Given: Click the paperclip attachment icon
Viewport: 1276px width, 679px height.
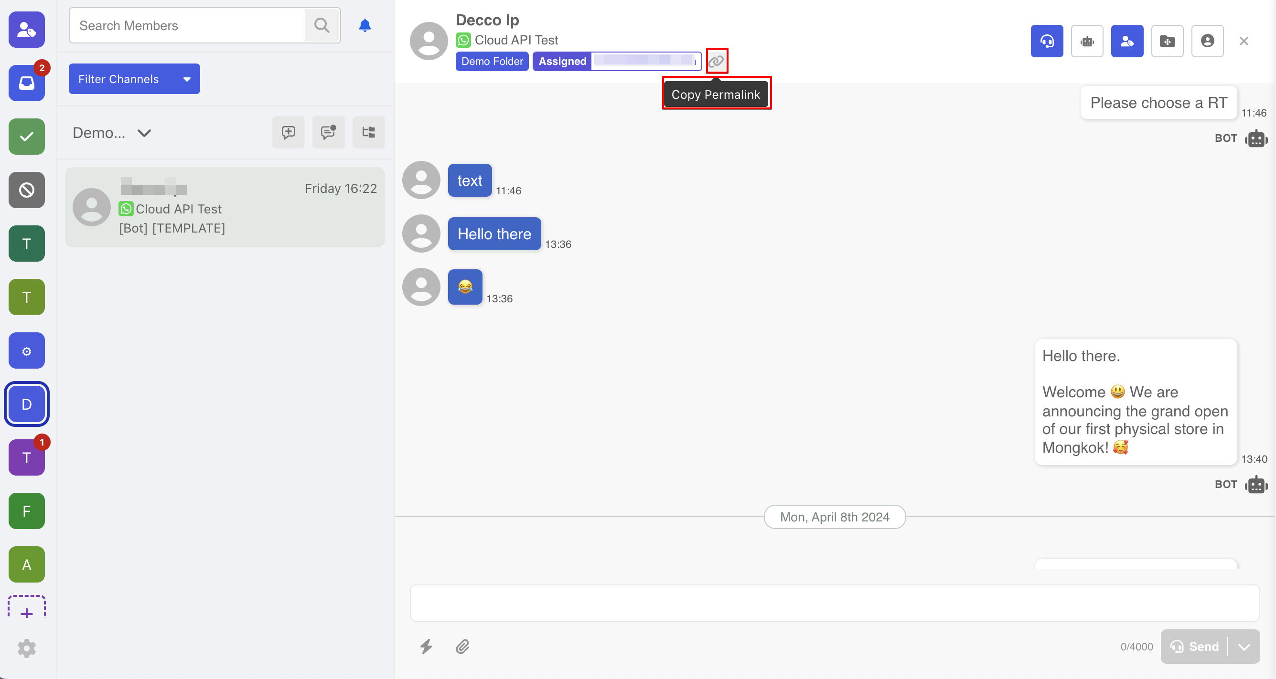Looking at the screenshot, I should coord(462,647).
